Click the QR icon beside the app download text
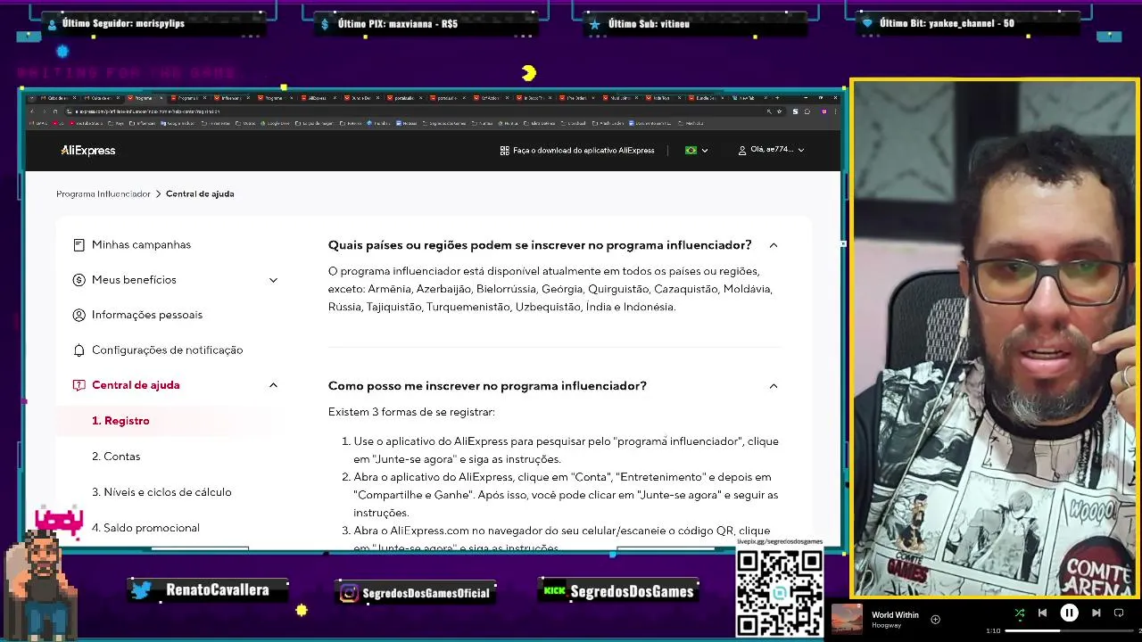1142x642 pixels. (504, 151)
